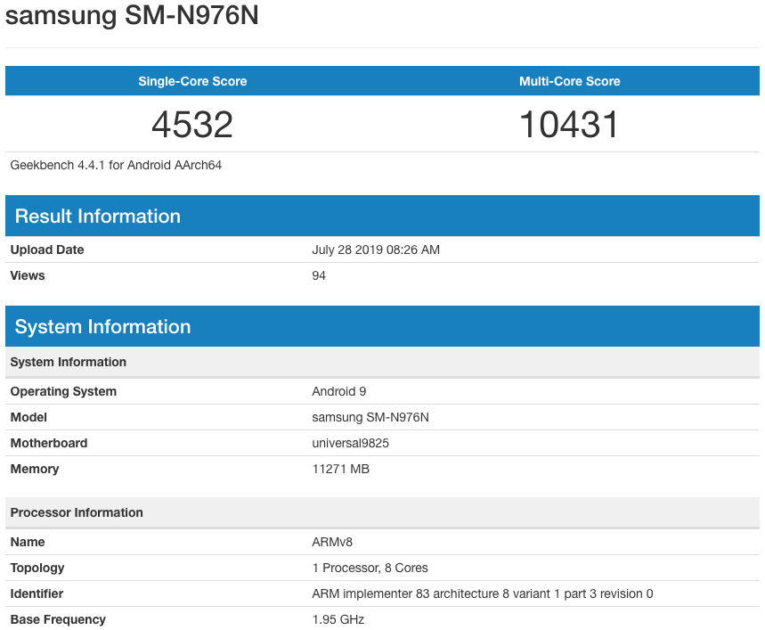The height and width of the screenshot is (630, 765).
Task: Select the date July 28 2019 08:26 AM
Action: tap(376, 250)
